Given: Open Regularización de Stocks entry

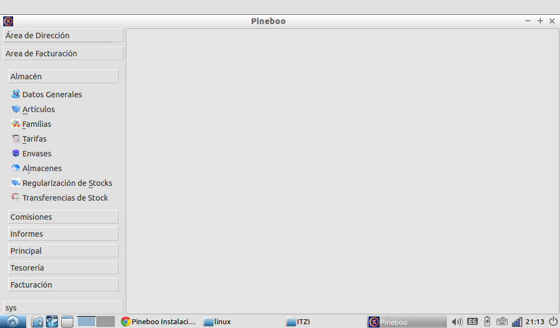Looking at the screenshot, I should click(67, 183).
